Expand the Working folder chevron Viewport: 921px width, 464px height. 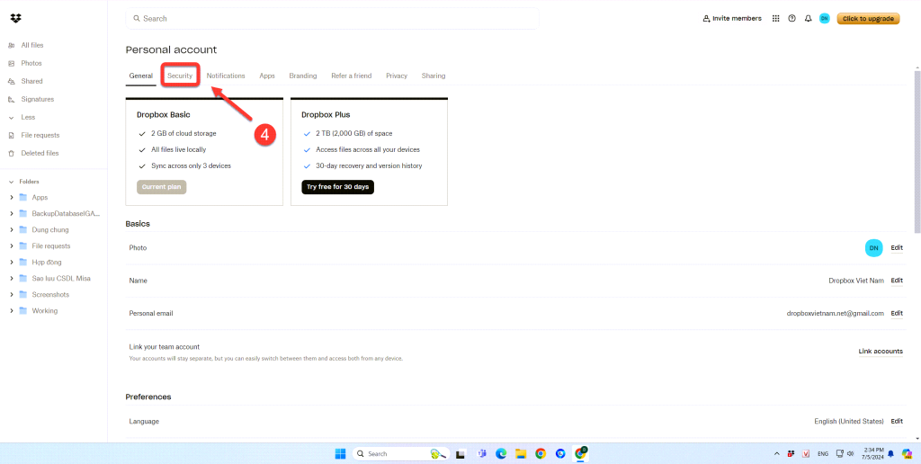click(x=12, y=311)
